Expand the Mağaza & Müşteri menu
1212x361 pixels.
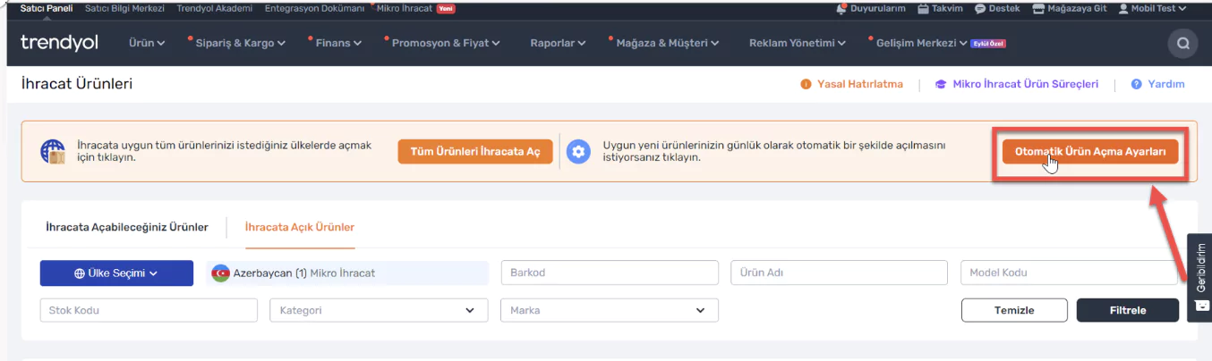coord(668,43)
